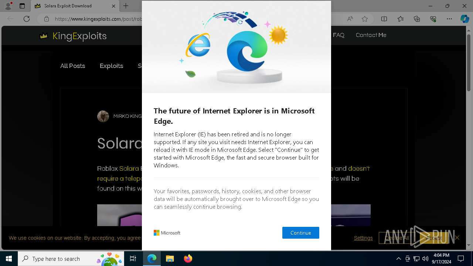The height and width of the screenshot is (266, 473).
Task: Click Mirko King author avatar
Action: click(103, 116)
